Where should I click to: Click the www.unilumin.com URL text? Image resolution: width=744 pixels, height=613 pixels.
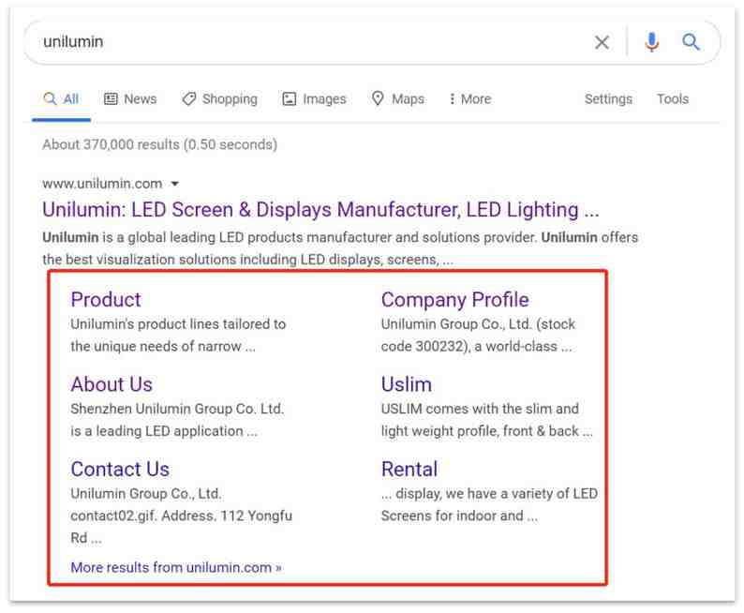[x=102, y=184]
